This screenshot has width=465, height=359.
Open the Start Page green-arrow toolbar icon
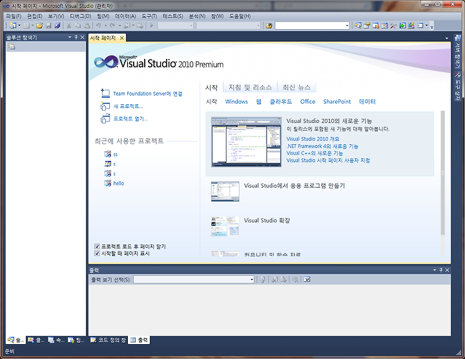(402, 26)
